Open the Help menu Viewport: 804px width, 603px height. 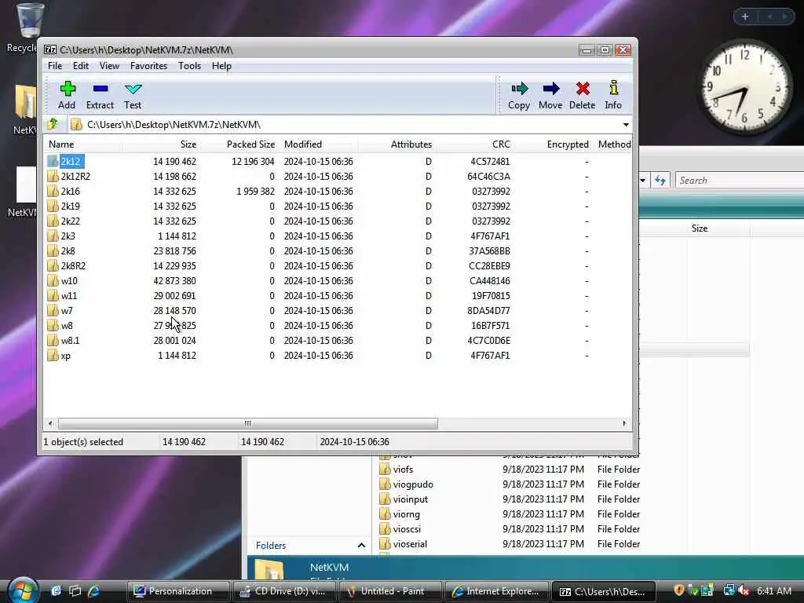221,66
